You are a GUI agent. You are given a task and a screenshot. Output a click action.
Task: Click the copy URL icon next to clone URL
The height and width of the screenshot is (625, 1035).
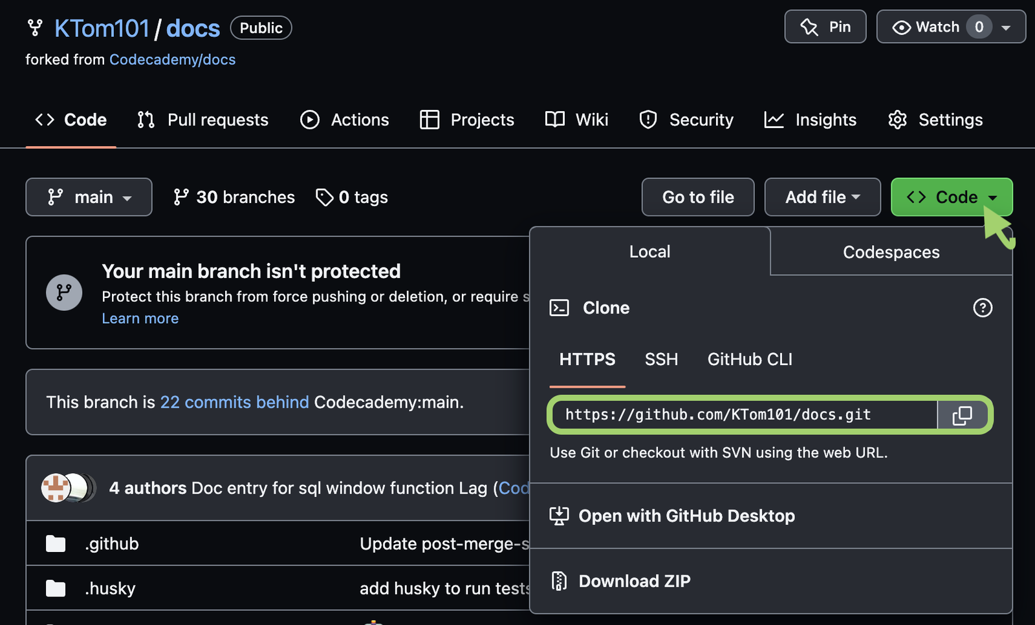[x=963, y=415]
